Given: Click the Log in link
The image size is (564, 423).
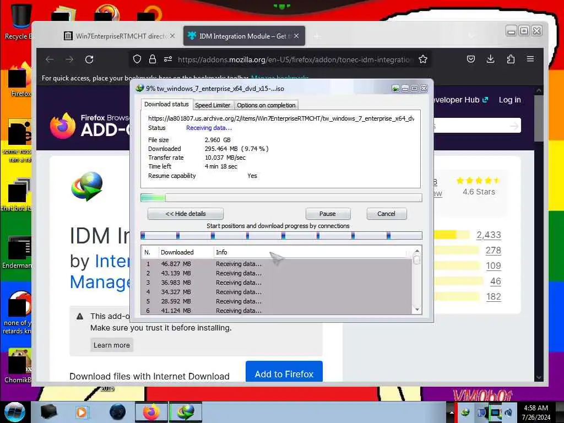Looking at the screenshot, I should 509,100.
